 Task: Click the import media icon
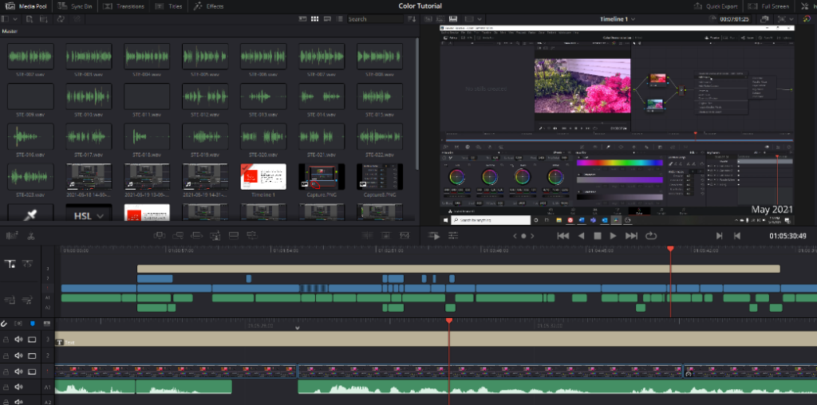30,19
